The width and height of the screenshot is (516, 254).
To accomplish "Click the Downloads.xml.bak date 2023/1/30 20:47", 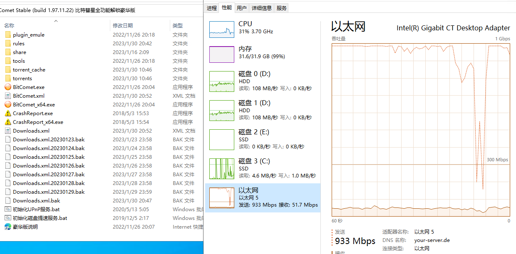I will pos(132,201).
